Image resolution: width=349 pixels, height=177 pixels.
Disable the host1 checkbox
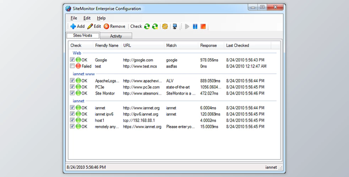pyautogui.click(x=72, y=120)
